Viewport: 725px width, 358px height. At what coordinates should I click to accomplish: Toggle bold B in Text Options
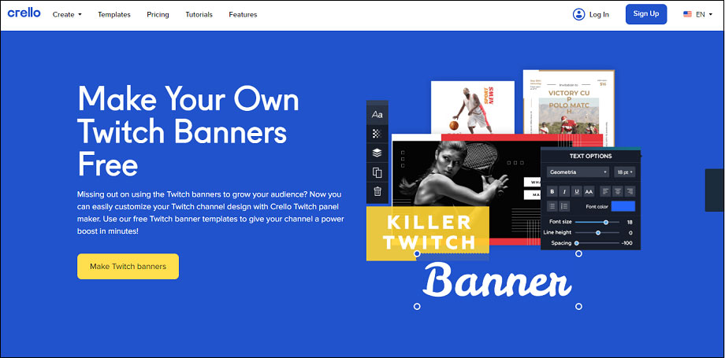[552, 191]
